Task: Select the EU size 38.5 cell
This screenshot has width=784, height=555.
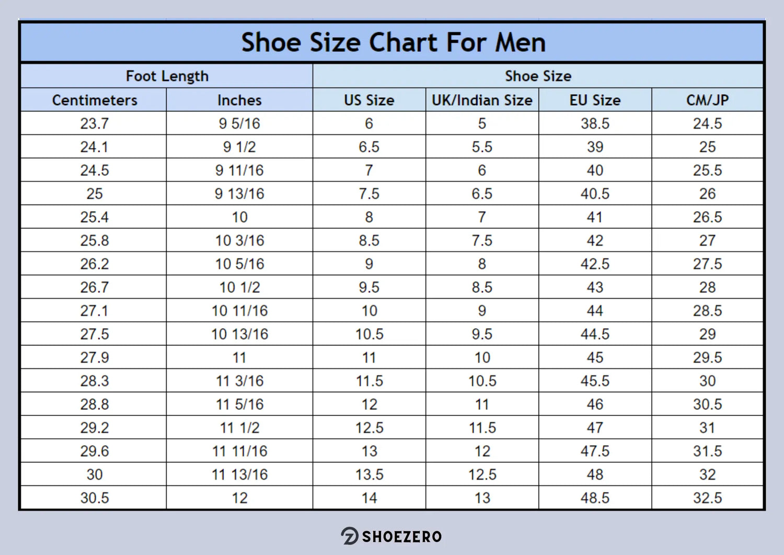Action: [x=595, y=123]
